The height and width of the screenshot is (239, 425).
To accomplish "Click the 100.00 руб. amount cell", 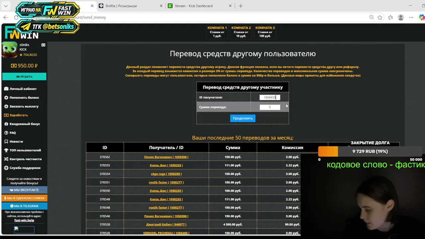I will tap(233, 191).
